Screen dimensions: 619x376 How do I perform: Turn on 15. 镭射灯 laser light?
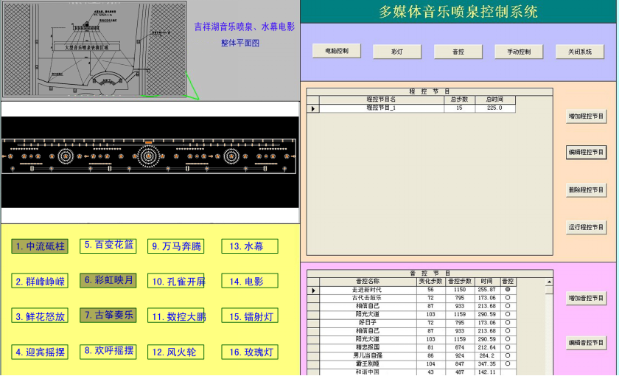click(x=249, y=316)
